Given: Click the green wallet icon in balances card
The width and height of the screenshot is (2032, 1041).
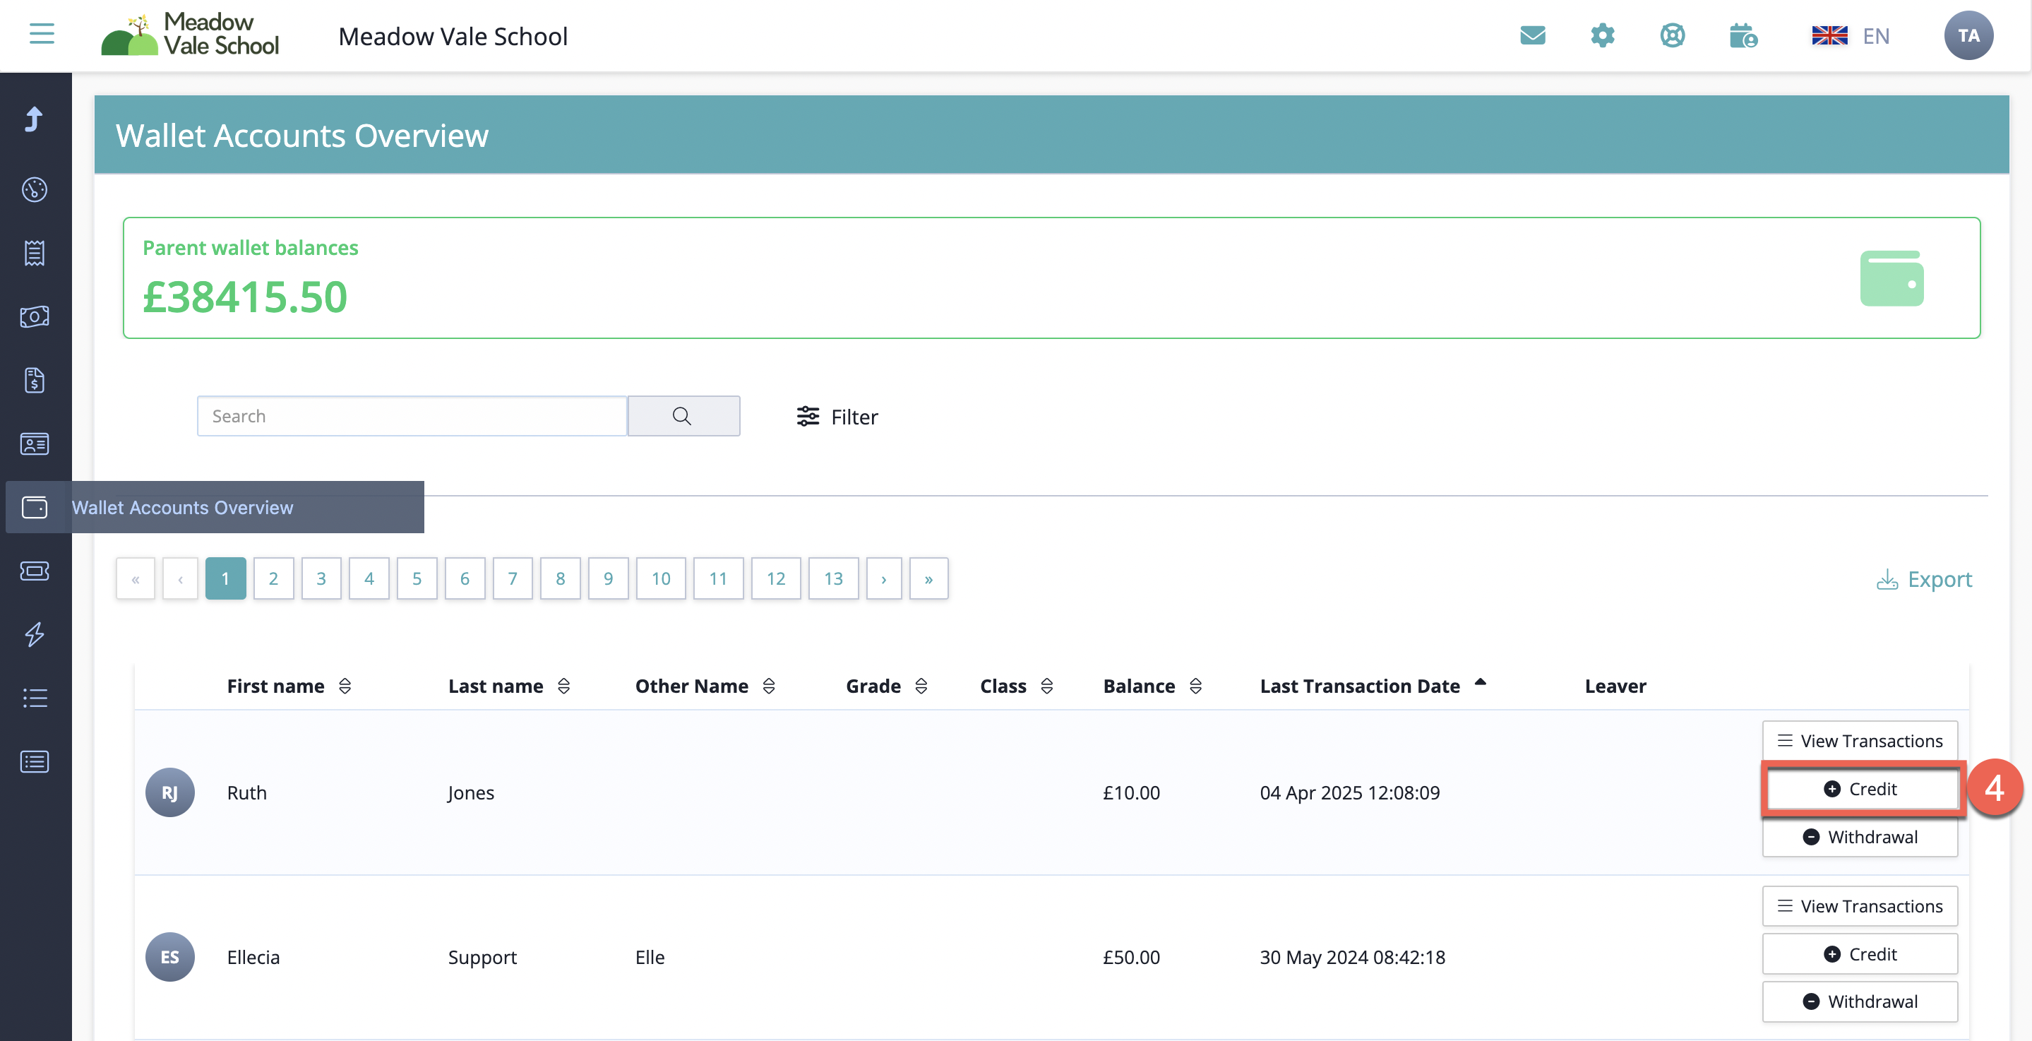Looking at the screenshot, I should pyautogui.click(x=1891, y=278).
